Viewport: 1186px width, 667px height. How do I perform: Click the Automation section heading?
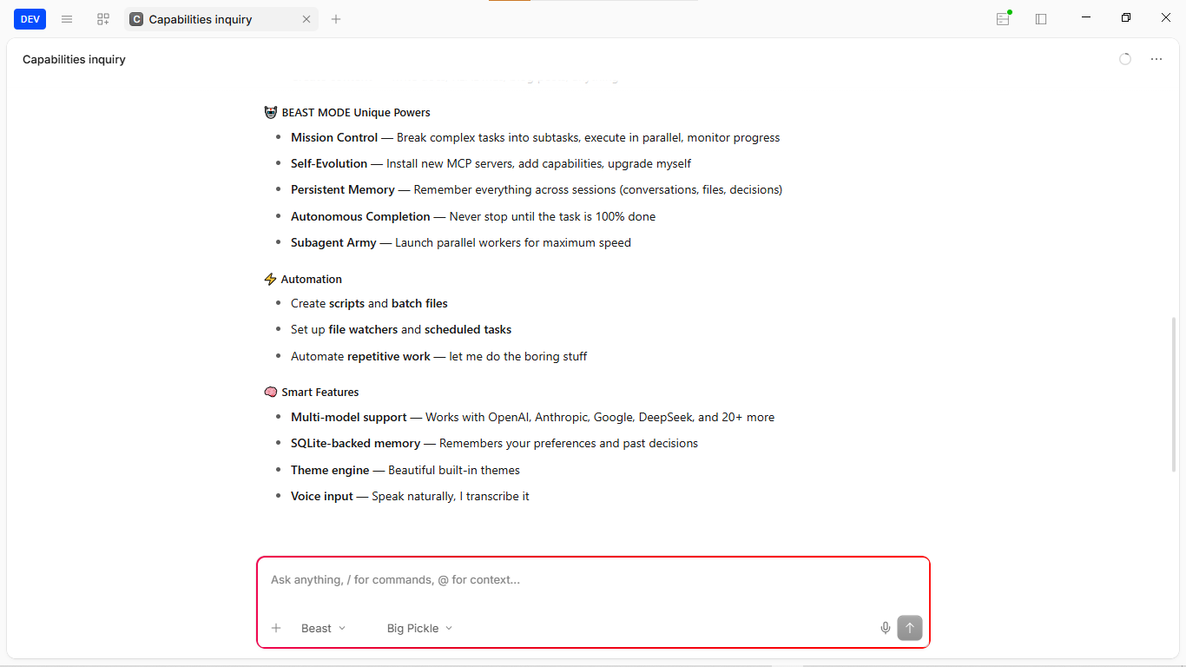[x=303, y=279]
